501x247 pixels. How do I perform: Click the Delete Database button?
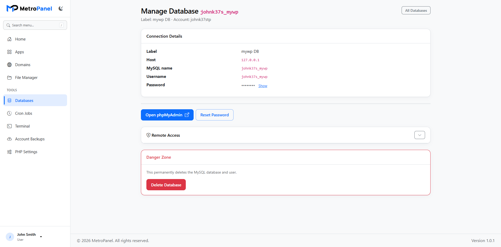click(x=166, y=185)
